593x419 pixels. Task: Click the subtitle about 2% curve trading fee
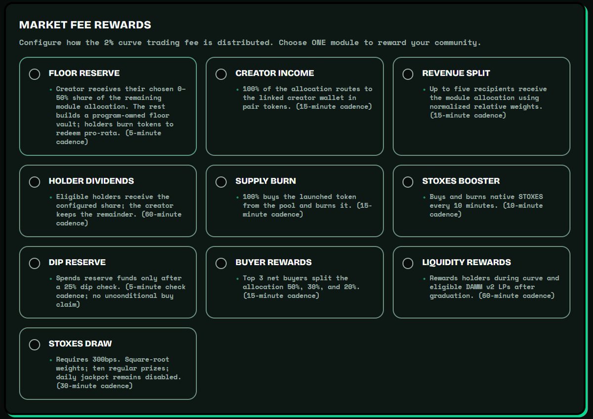(250, 43)
